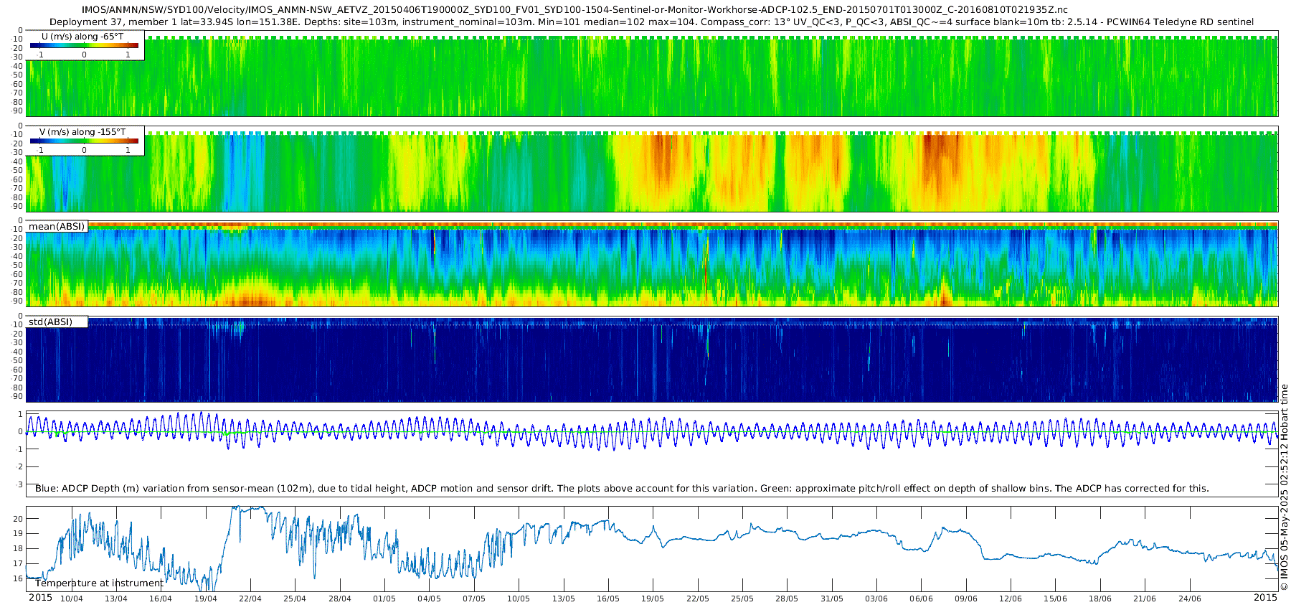Click the V velocity colorbar legend

coord(85,141)
